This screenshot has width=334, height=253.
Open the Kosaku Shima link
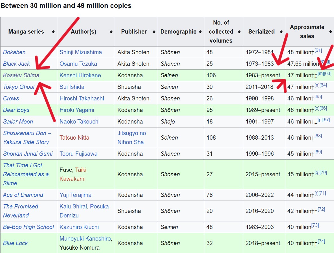click(x=21, y=75)
